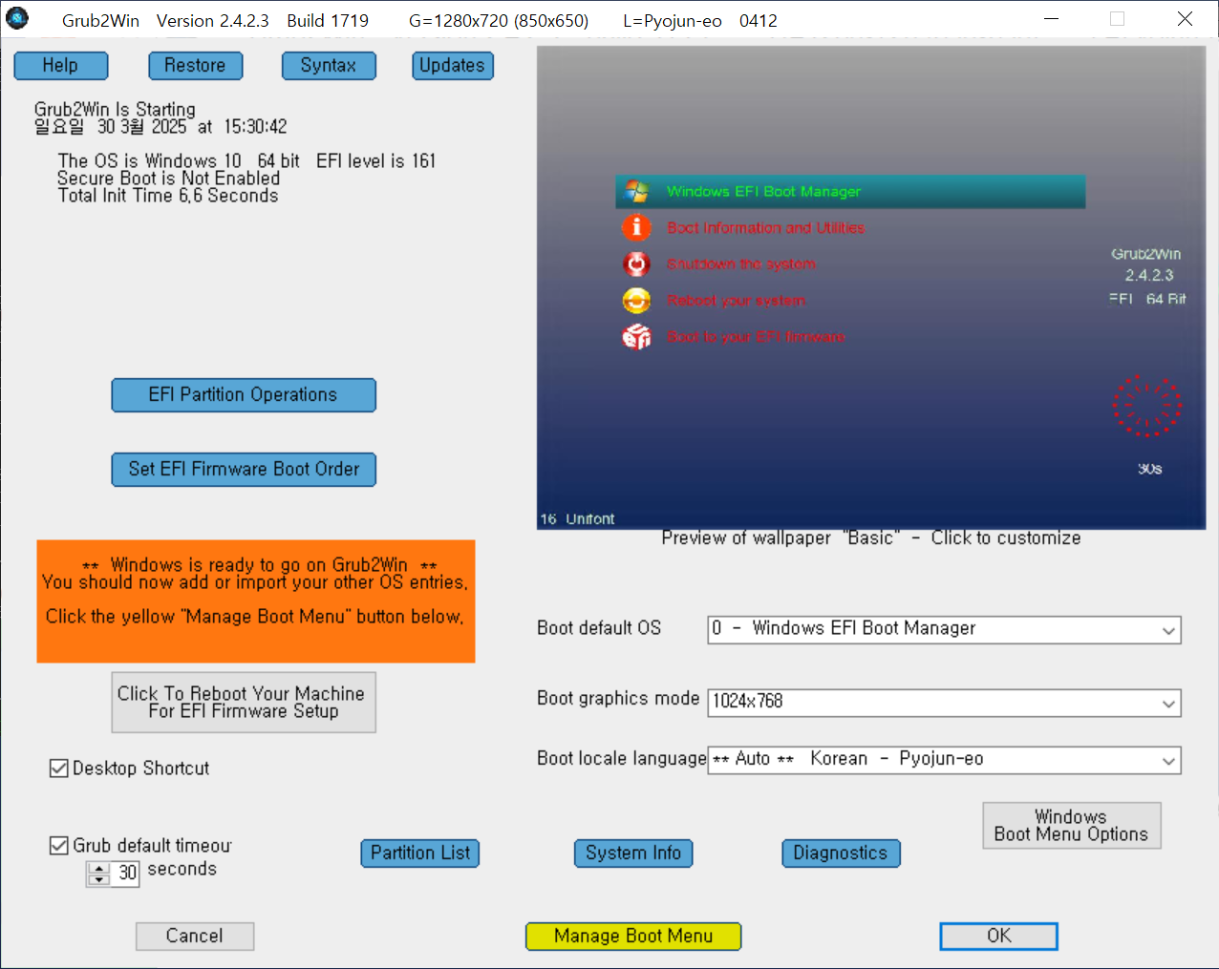Click 'Shutdown the system' preview entry
Image resolution: width=1219 pixels, height=969 pixels.
[741, 264]
